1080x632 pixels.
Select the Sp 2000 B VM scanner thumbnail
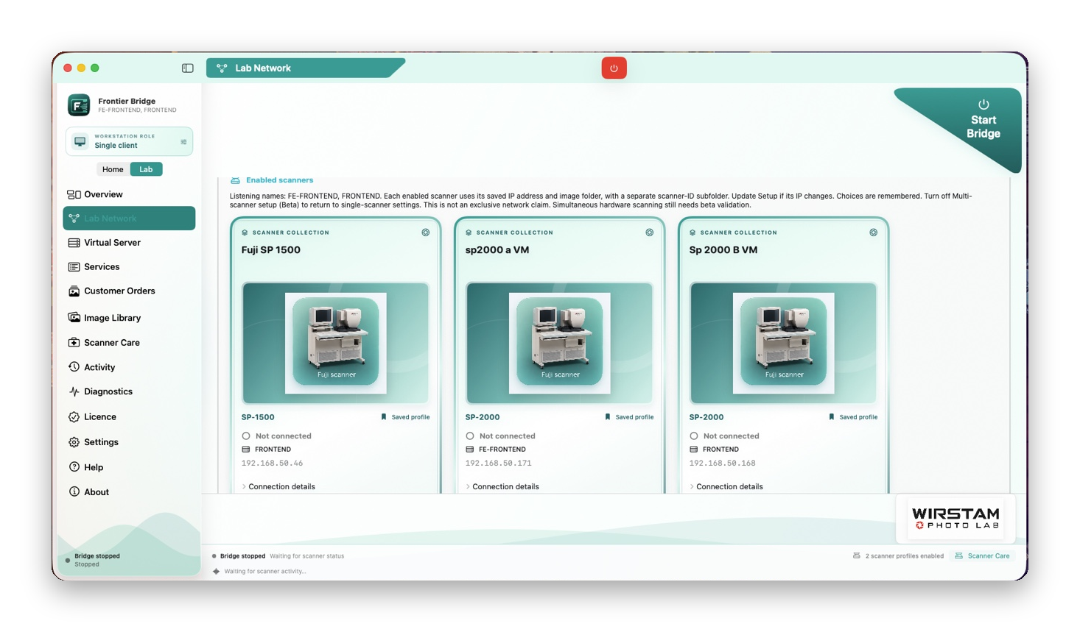coord(784,343)
